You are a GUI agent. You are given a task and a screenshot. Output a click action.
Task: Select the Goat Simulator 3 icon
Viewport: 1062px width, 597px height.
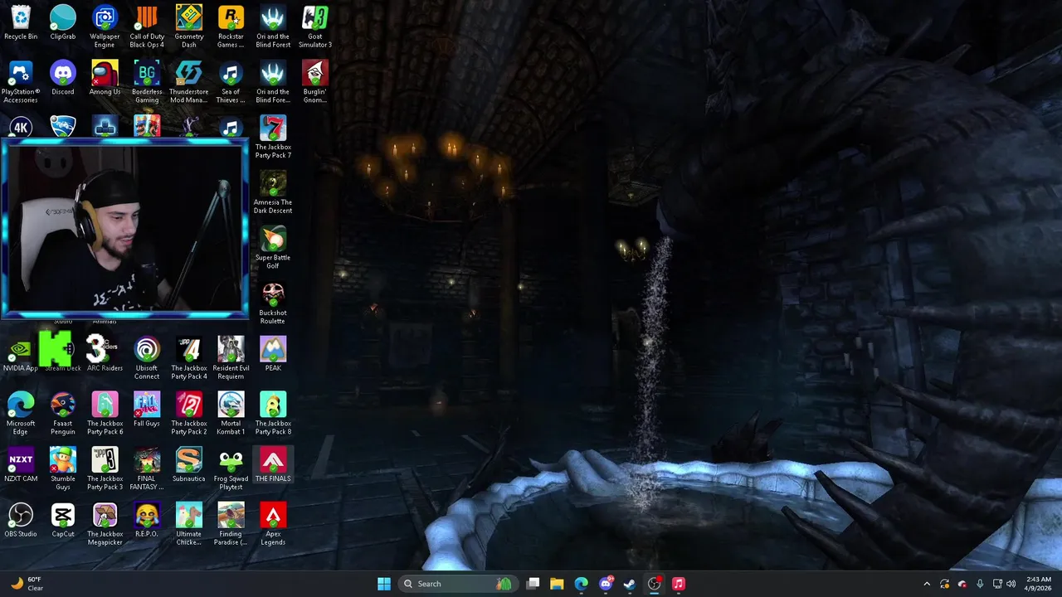point(315,27)
